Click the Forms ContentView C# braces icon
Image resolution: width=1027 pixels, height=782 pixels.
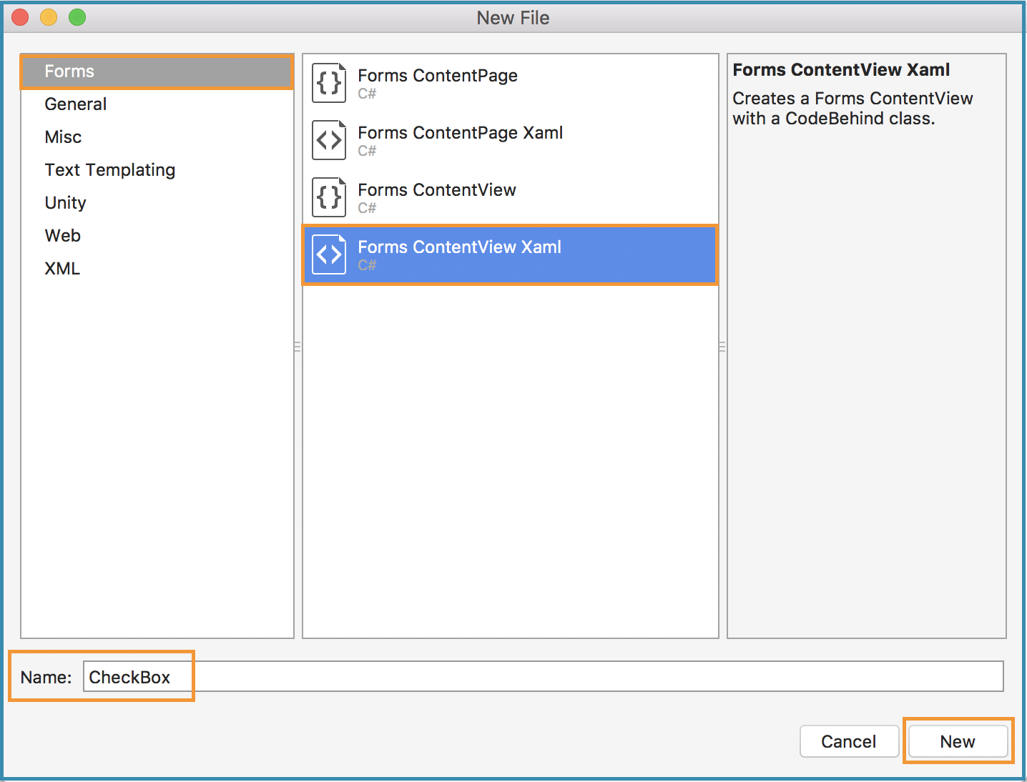coord(328,197)
